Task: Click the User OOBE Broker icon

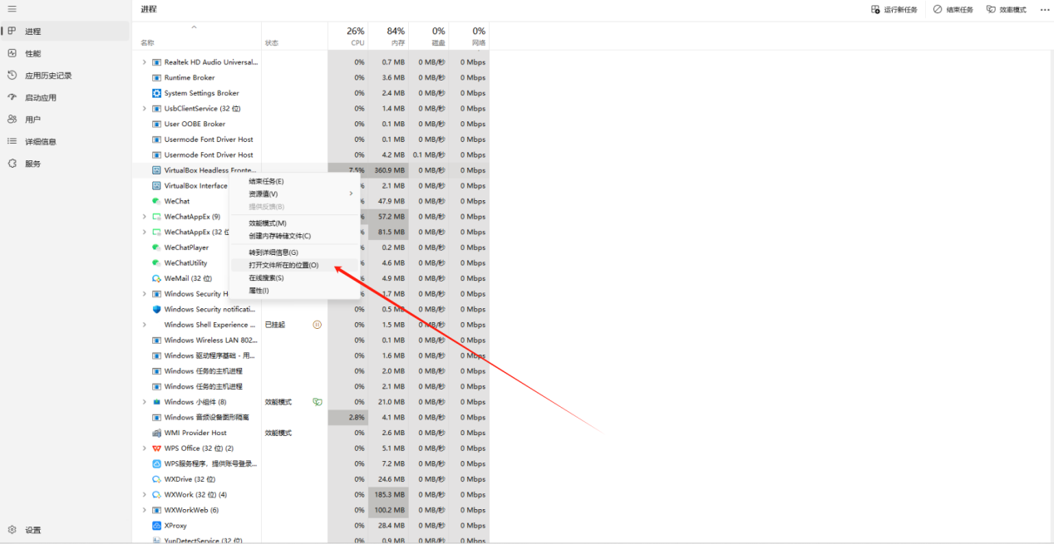Action: [156, 124]
